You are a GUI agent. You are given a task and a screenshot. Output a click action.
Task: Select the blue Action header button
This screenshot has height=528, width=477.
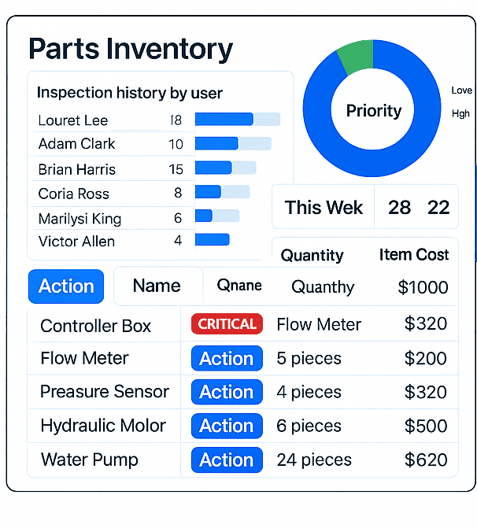[66, 286]
